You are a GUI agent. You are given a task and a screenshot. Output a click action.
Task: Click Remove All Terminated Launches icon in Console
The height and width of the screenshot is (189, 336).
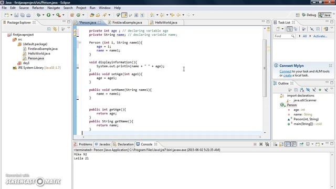pos(267,144)
